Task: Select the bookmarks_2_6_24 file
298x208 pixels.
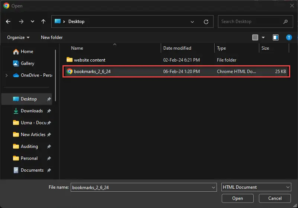Action: click(176, 72)
